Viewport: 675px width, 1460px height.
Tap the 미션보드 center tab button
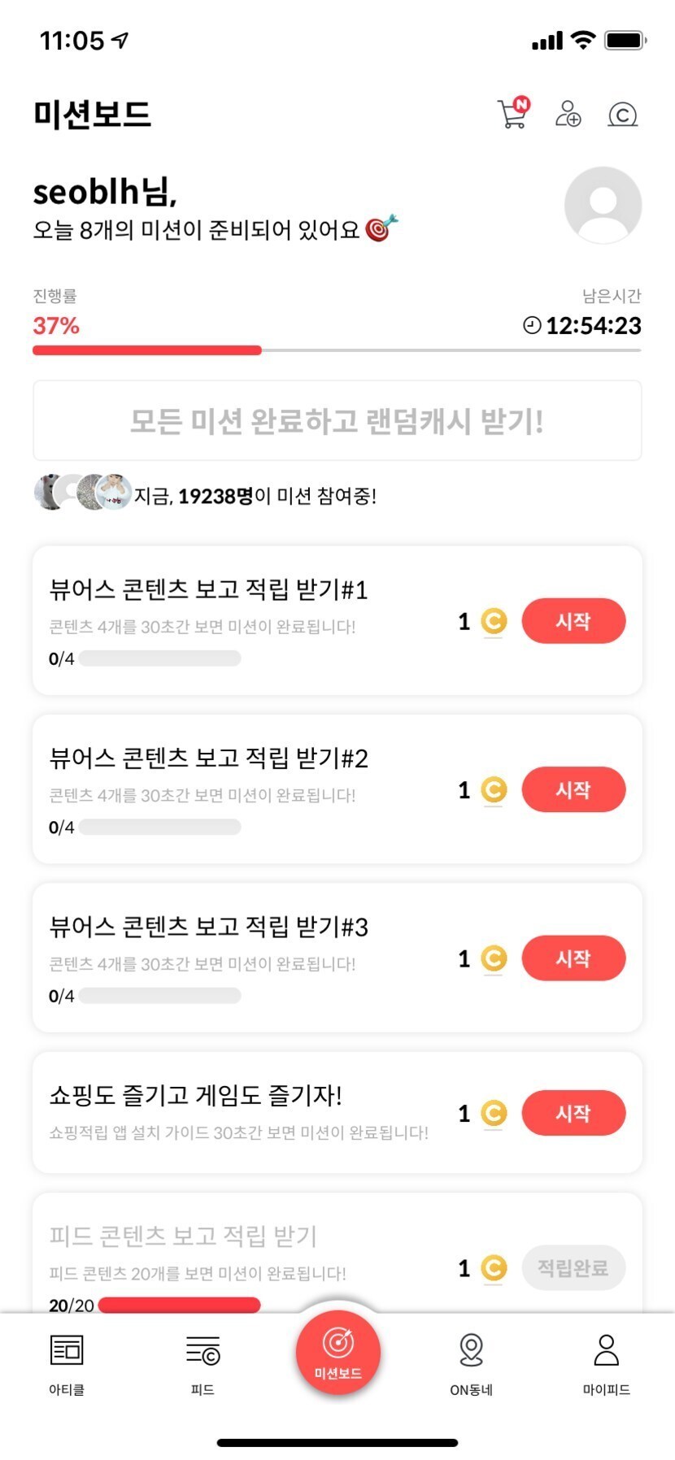click(x=337, y=1352)
